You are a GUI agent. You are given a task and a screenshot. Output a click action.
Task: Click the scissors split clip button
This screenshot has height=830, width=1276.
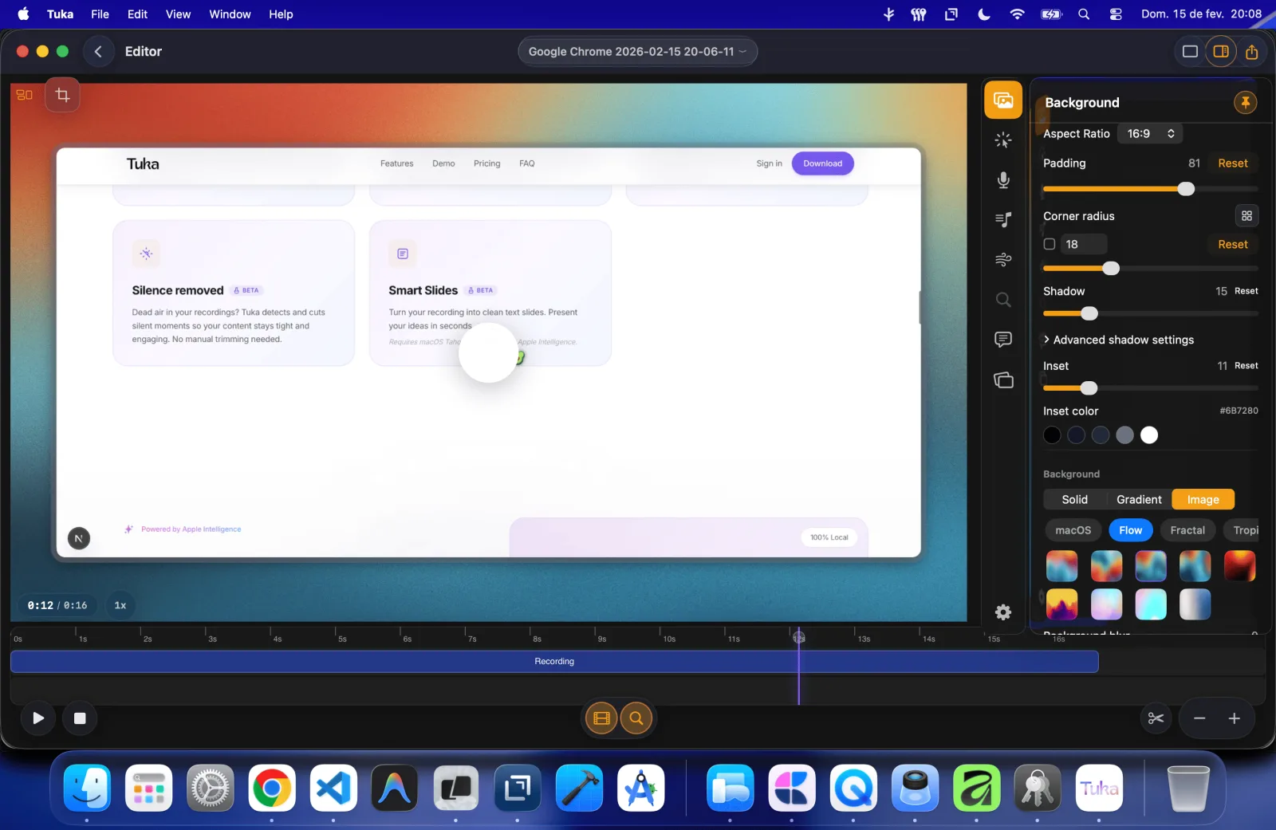(1156, 718)
